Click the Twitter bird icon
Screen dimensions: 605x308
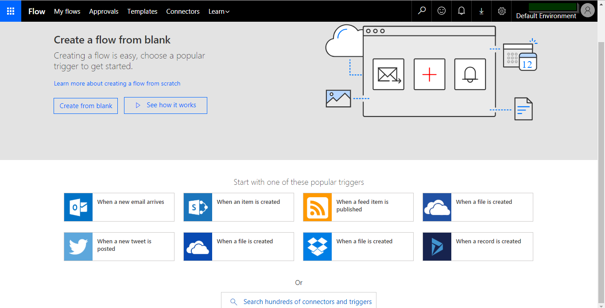[x=78, y=246]
